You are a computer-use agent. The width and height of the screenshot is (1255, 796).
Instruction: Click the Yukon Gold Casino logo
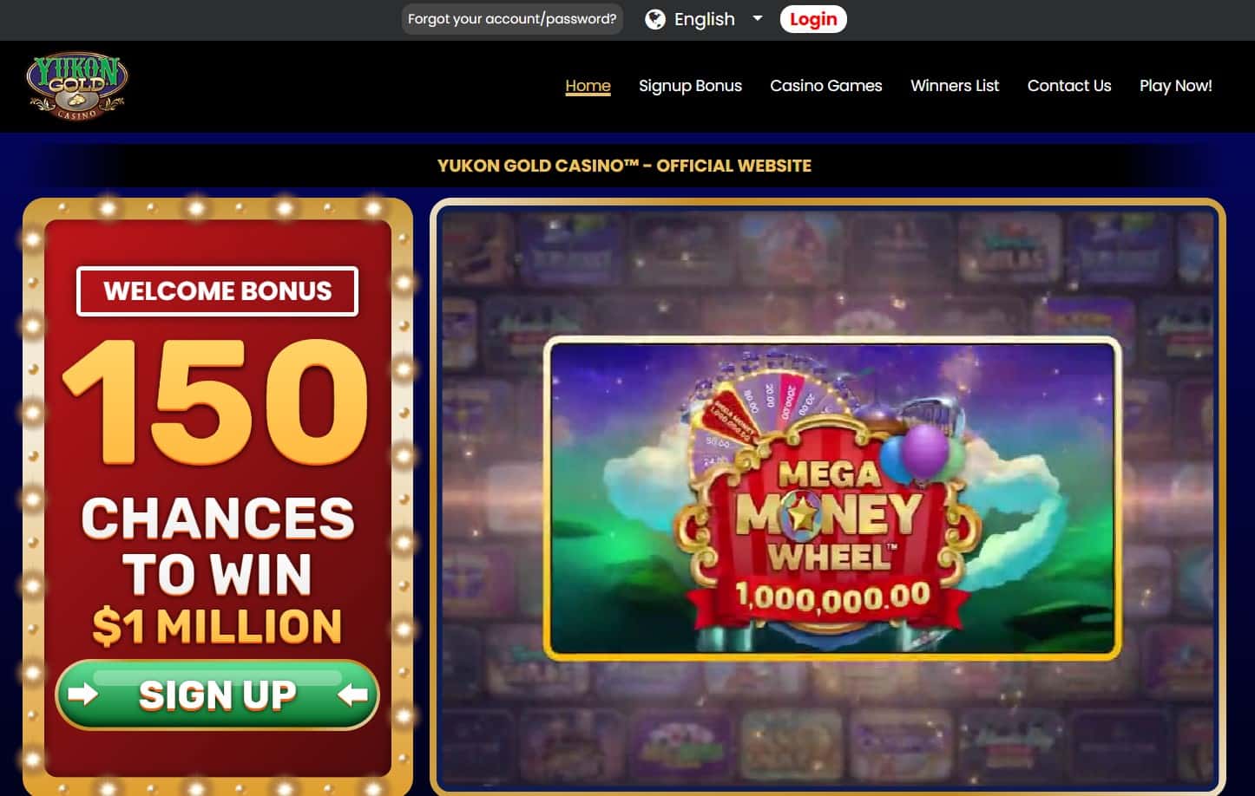(77, 87)
